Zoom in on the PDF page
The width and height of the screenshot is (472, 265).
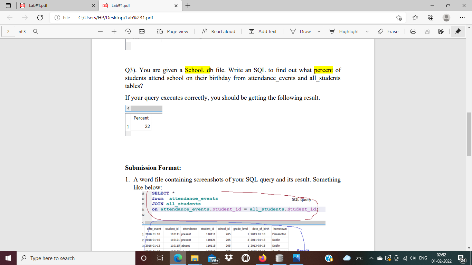(114, 31)
